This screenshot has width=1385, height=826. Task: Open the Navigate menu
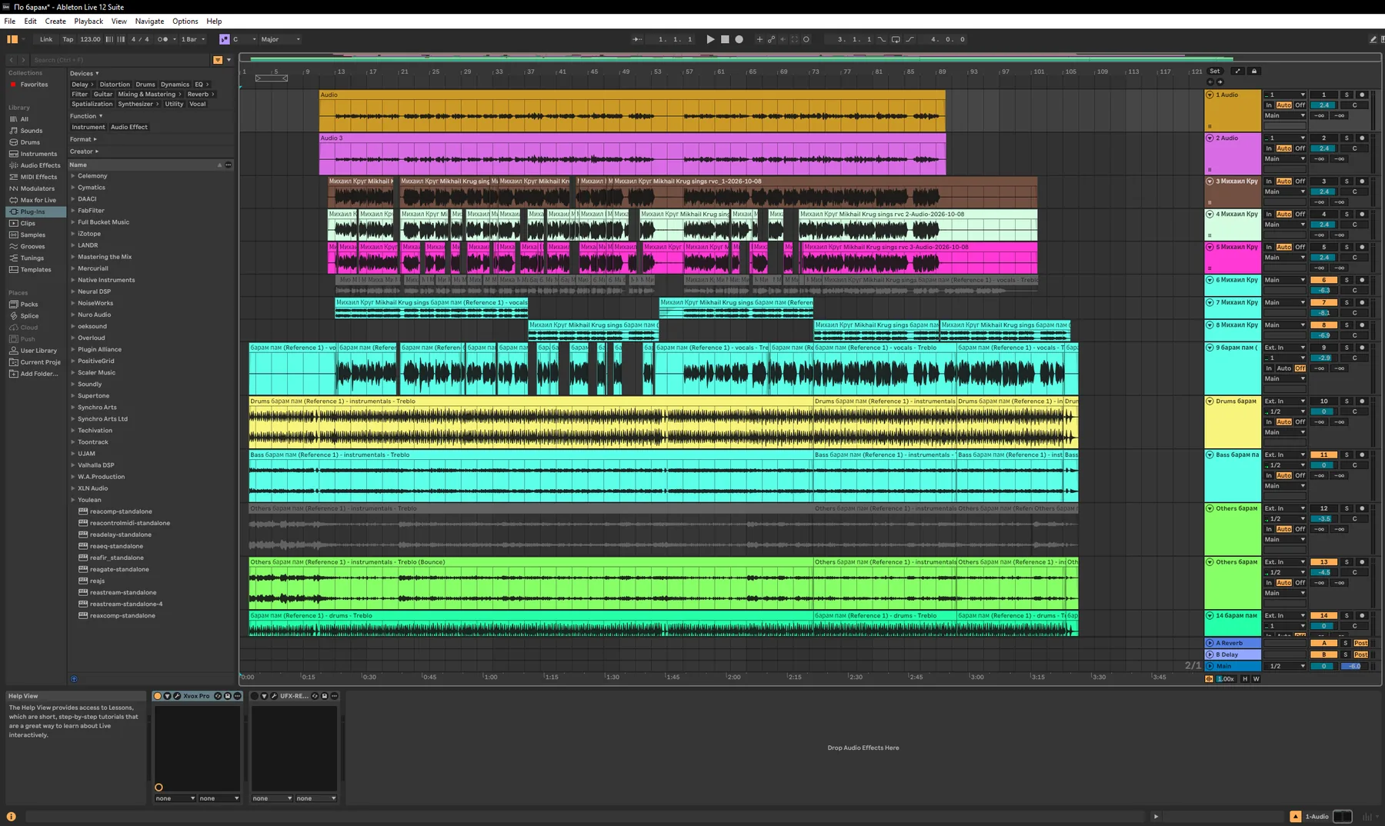click(149, 22)
